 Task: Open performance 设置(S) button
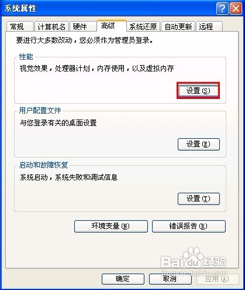(198, 91)
